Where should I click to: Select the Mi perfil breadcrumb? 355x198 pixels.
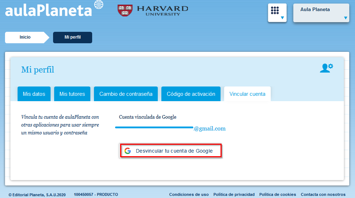tap(72, 37)
